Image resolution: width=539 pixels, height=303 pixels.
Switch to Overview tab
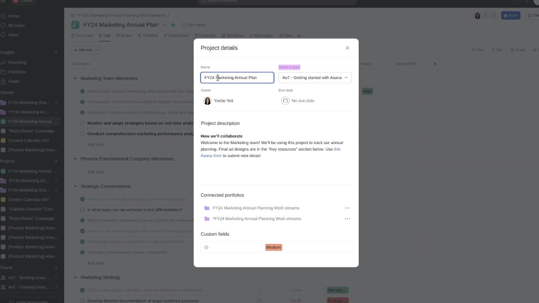(82, 36)
